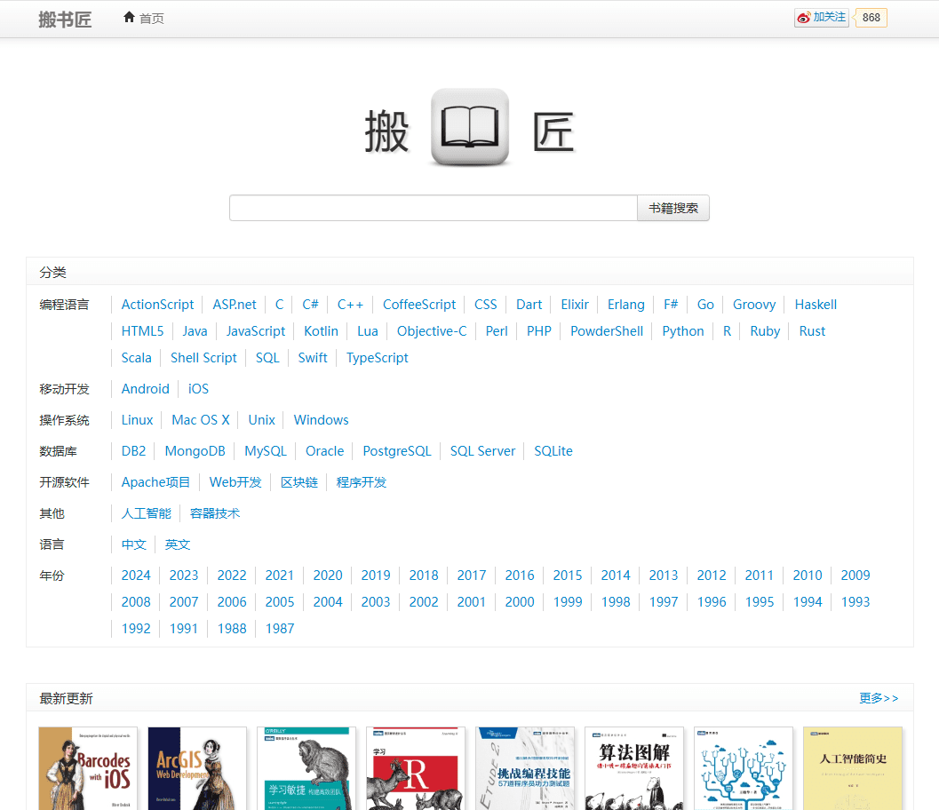The width and height of the screenshot is (939, 810).
Task: Select the 区块链 category link
Action: click(x=298, y=481)
